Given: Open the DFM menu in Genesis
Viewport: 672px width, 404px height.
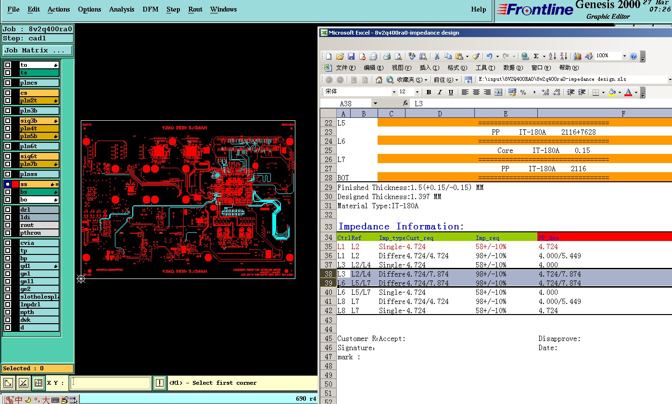Looking at the screenshot, I should coord(150,9).
